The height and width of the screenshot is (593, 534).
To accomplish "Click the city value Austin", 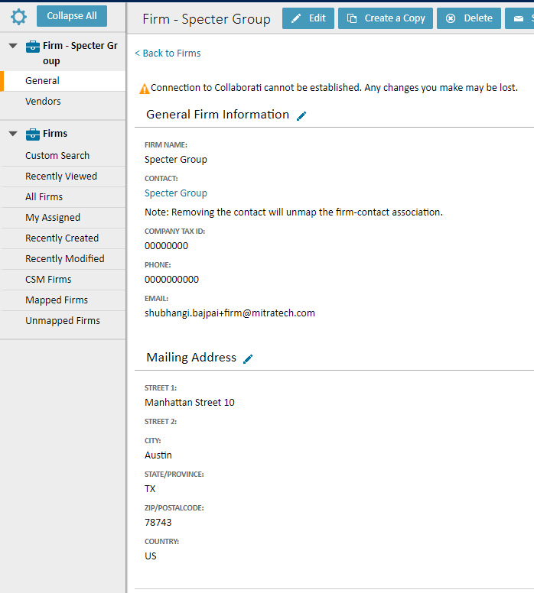I will point(158,455).
